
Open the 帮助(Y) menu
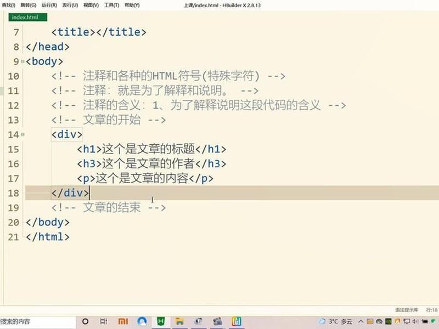[x=132, y=5]
